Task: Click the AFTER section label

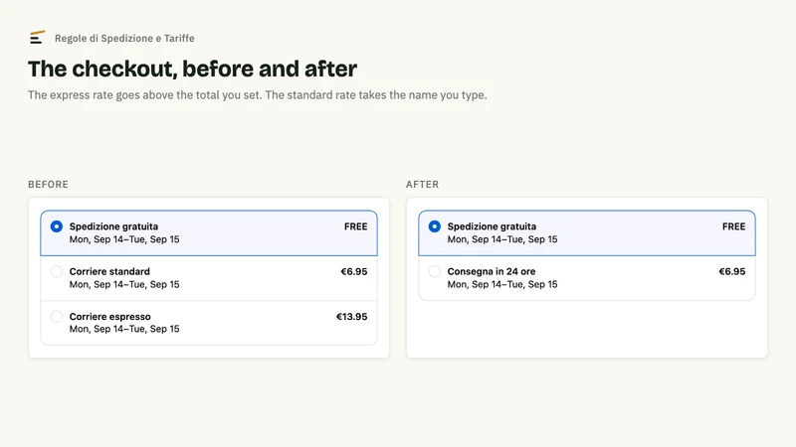Action: 422,185
